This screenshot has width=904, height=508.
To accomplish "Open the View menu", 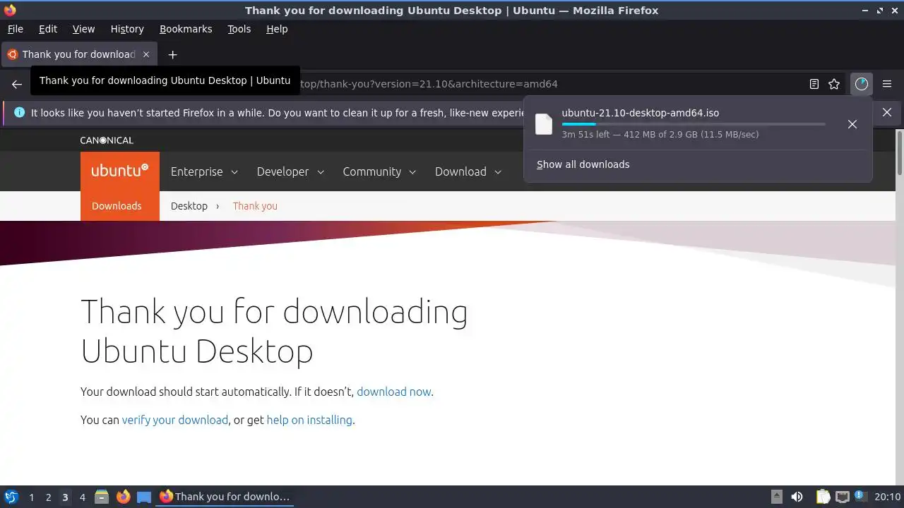I will [83, 29].
